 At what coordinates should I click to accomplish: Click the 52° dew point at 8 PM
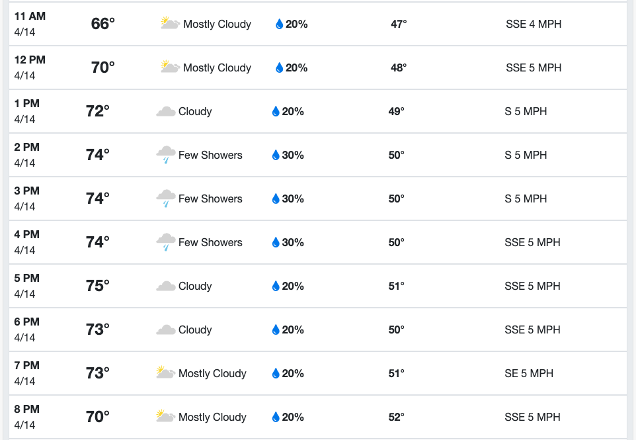click(396, 418)
